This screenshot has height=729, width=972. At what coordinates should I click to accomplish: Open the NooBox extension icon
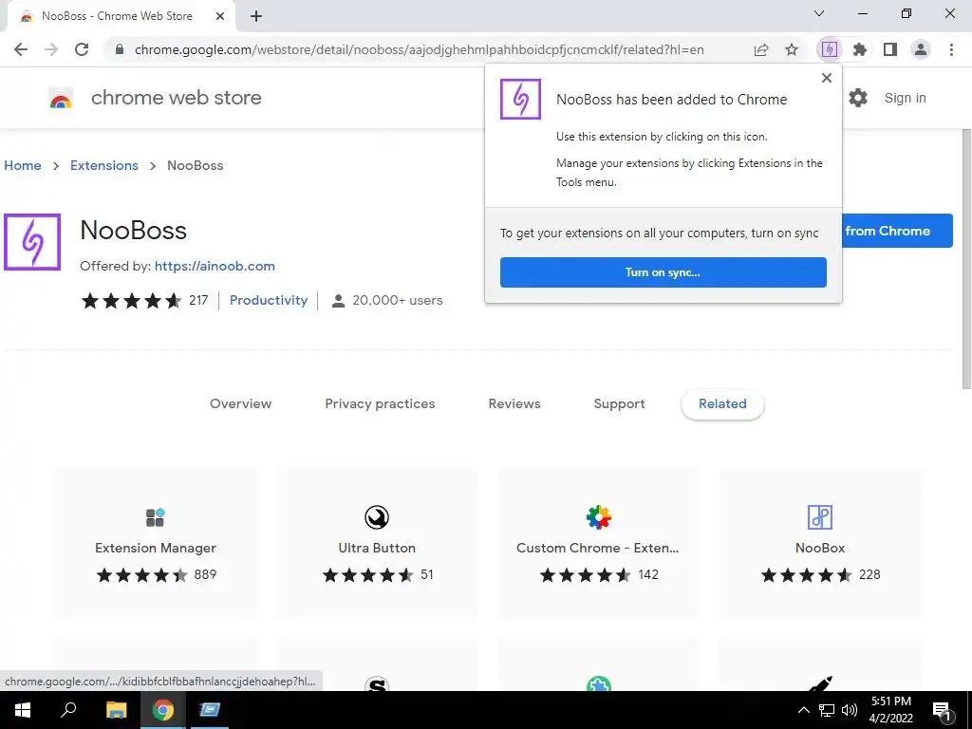pos(819,517)
